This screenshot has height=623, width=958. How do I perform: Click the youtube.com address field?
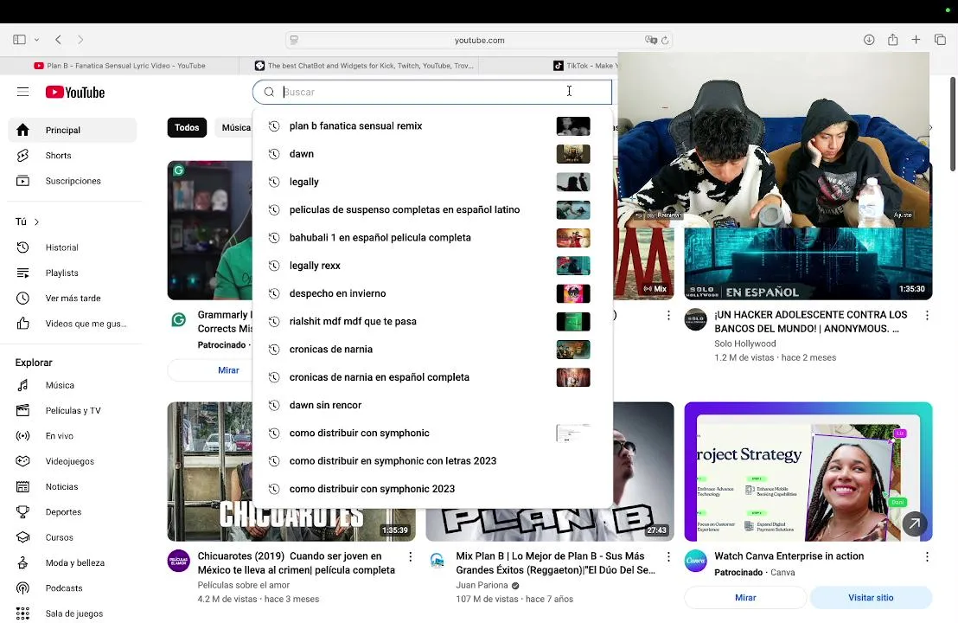tap(479, 41)
